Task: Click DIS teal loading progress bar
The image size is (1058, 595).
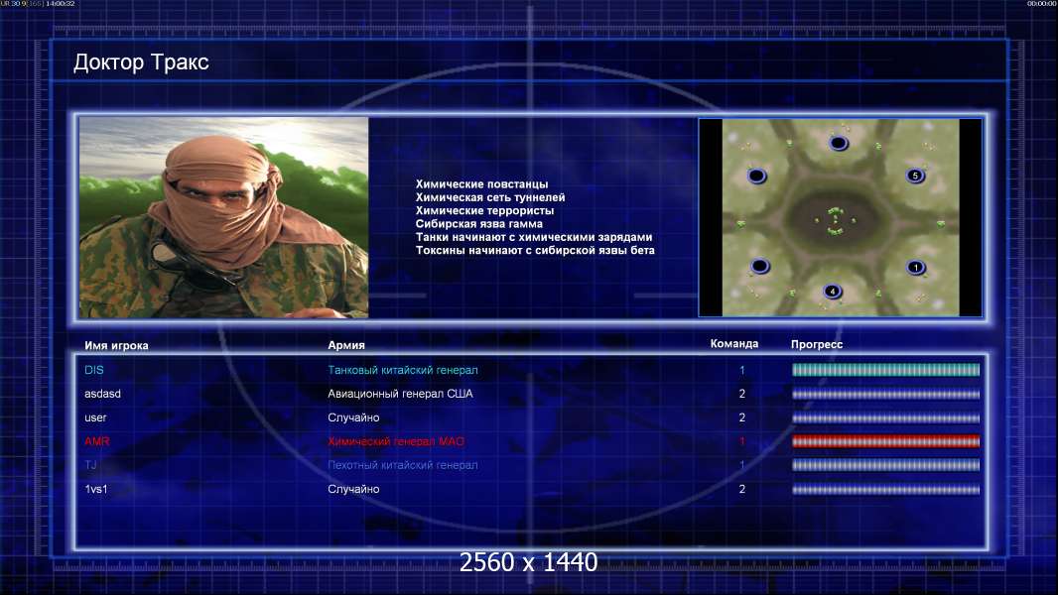Action: click(886, 370)
